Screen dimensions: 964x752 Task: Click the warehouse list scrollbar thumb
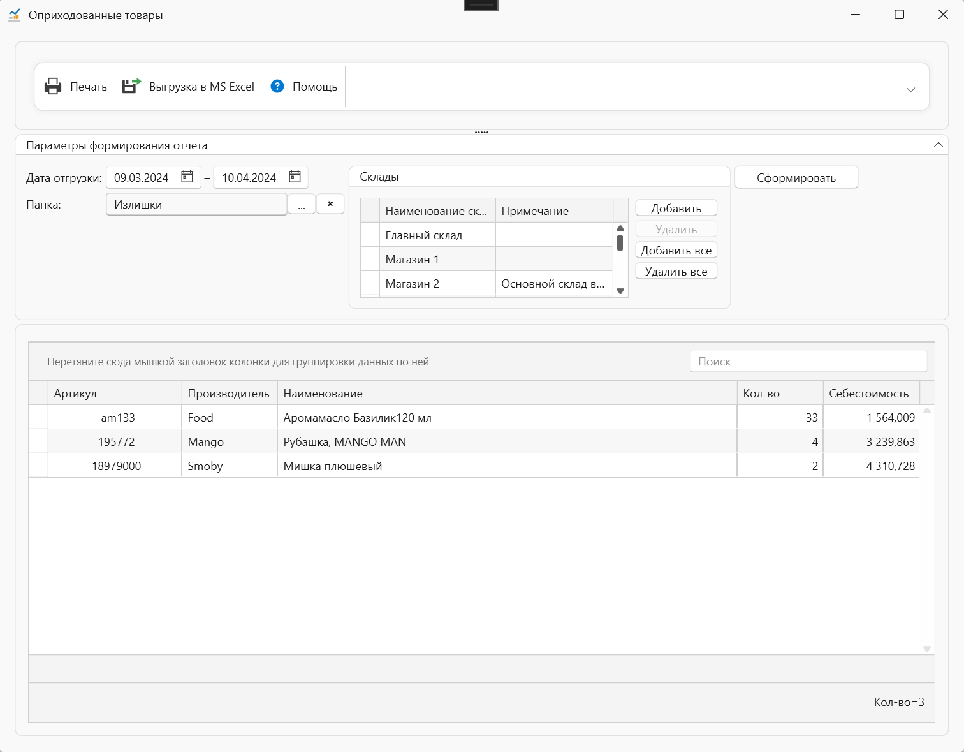620,243
